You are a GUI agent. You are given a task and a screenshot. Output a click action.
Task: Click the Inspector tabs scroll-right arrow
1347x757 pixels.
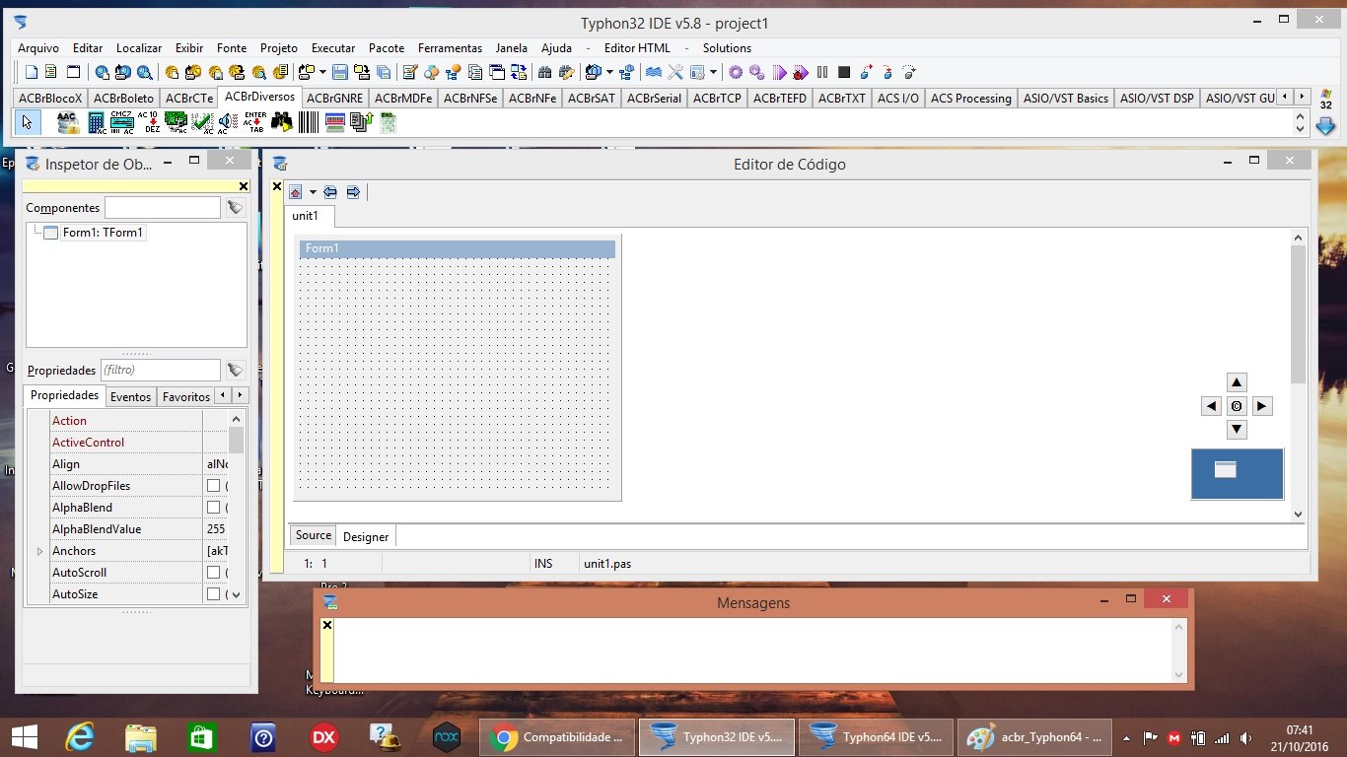240,395
